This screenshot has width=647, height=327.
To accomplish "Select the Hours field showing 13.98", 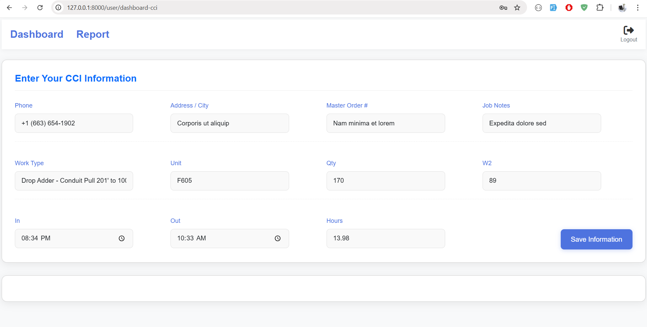I will point(386,238).
